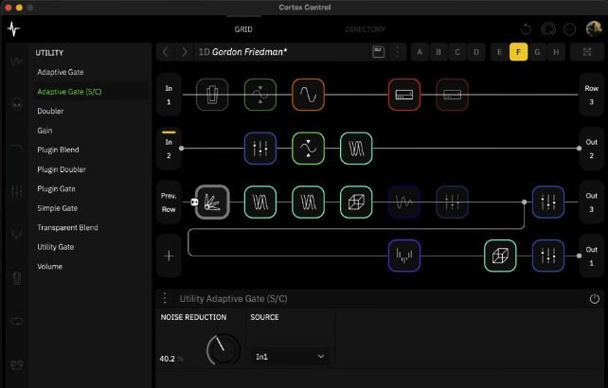Select the green compressor block in row In 1
The height and width of the screenshot is (388, 608).
pos(260,95)
